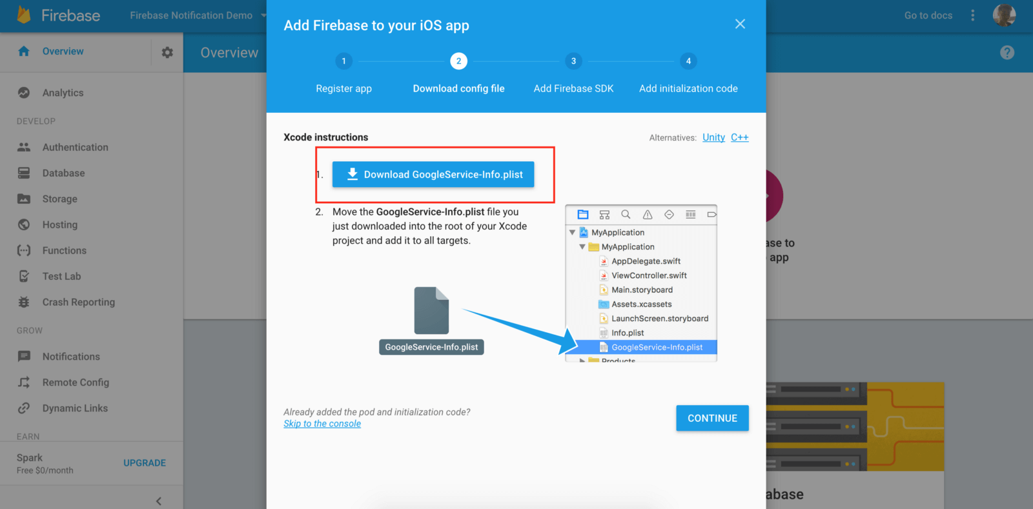Click the Storage folder icon
The height and width of the screenshot is (509, 1033).
pyautogui.click(x=24, y=199)
